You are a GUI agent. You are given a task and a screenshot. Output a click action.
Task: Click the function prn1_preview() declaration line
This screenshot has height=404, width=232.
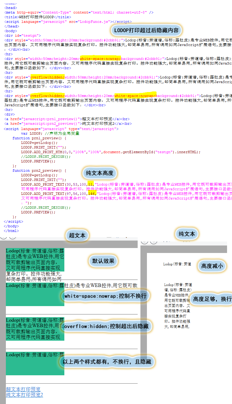pos(39,138)
